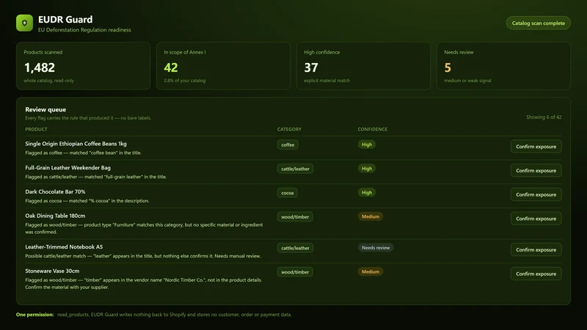Click the CATEGORY column header
587x330 pixels.
pyautogui.click(x=289, y=129)
